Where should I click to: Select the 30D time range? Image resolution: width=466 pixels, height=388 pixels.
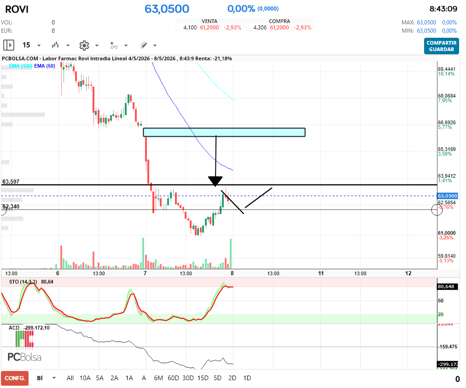(x=188, y=378)
